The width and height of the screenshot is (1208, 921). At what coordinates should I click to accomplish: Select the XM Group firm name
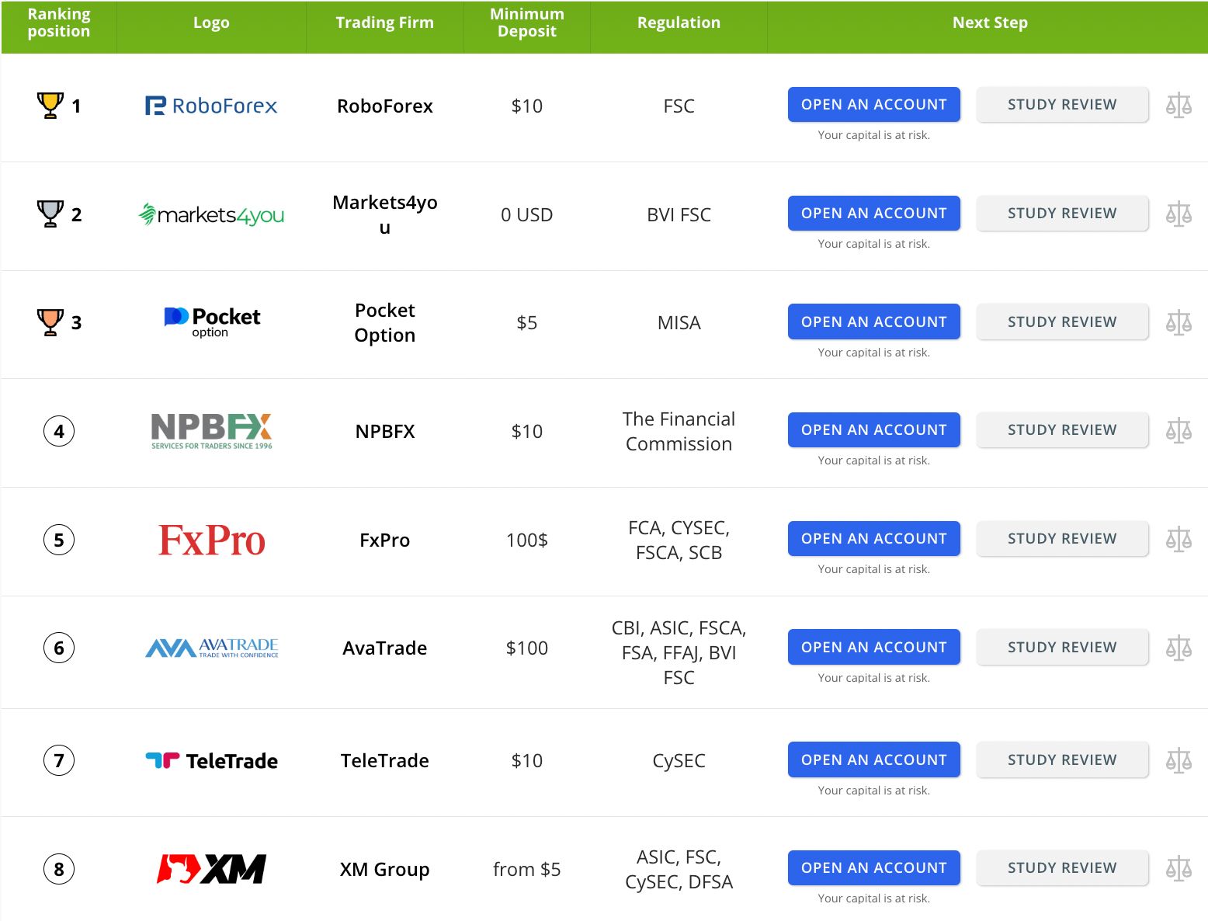(384, 869)
